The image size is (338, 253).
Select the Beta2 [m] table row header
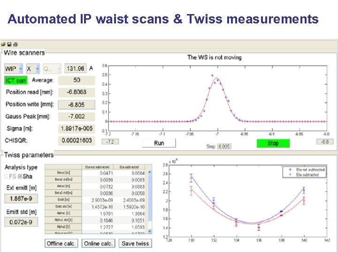(x=63, y=186)
